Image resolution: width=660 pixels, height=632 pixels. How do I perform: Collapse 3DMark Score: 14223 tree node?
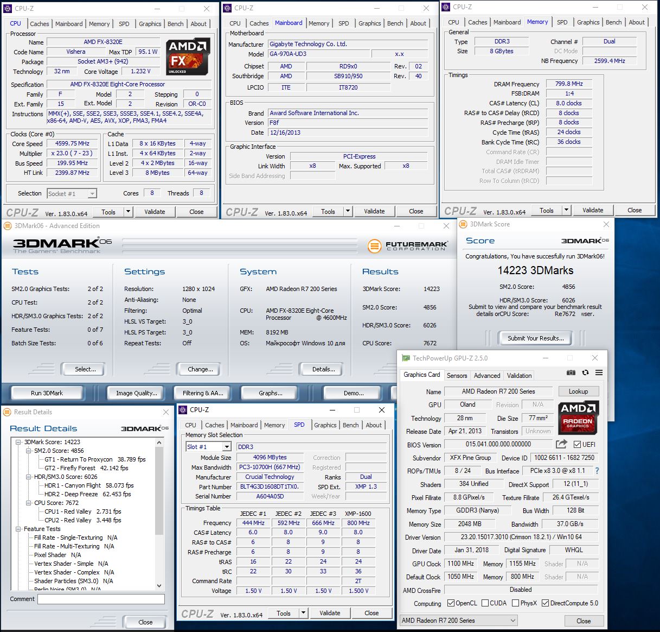point(19,442)
